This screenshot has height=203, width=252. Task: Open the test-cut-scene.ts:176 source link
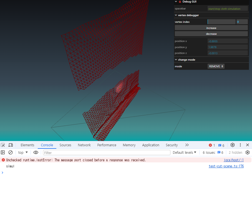226,166
